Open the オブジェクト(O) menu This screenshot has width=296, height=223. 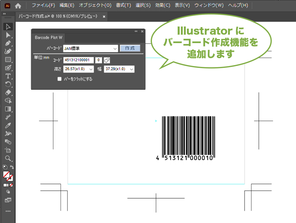point(95,5)
